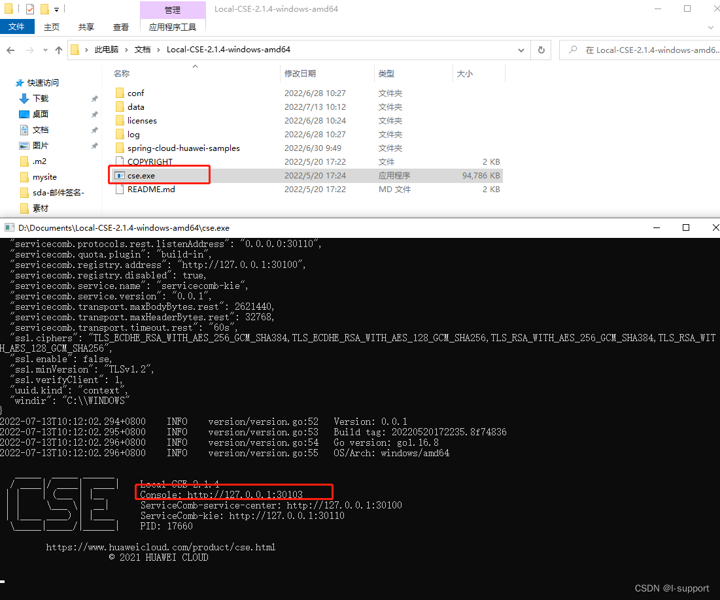
Task: Switch to the 查看 ribbon tab
Action: click(x=121, y=27)
